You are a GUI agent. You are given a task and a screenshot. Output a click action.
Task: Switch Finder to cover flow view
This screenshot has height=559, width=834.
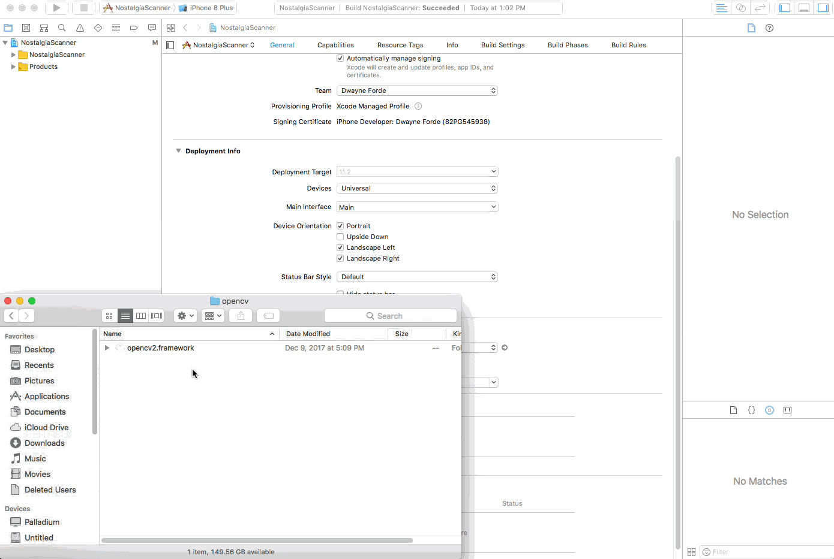click(x=157, y=316)
